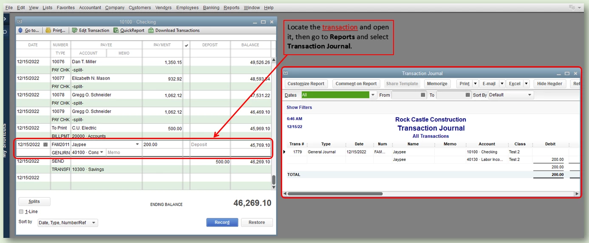Click Show Filters link
This screenshot has height=243, width=589.
[x=299, y=108]
